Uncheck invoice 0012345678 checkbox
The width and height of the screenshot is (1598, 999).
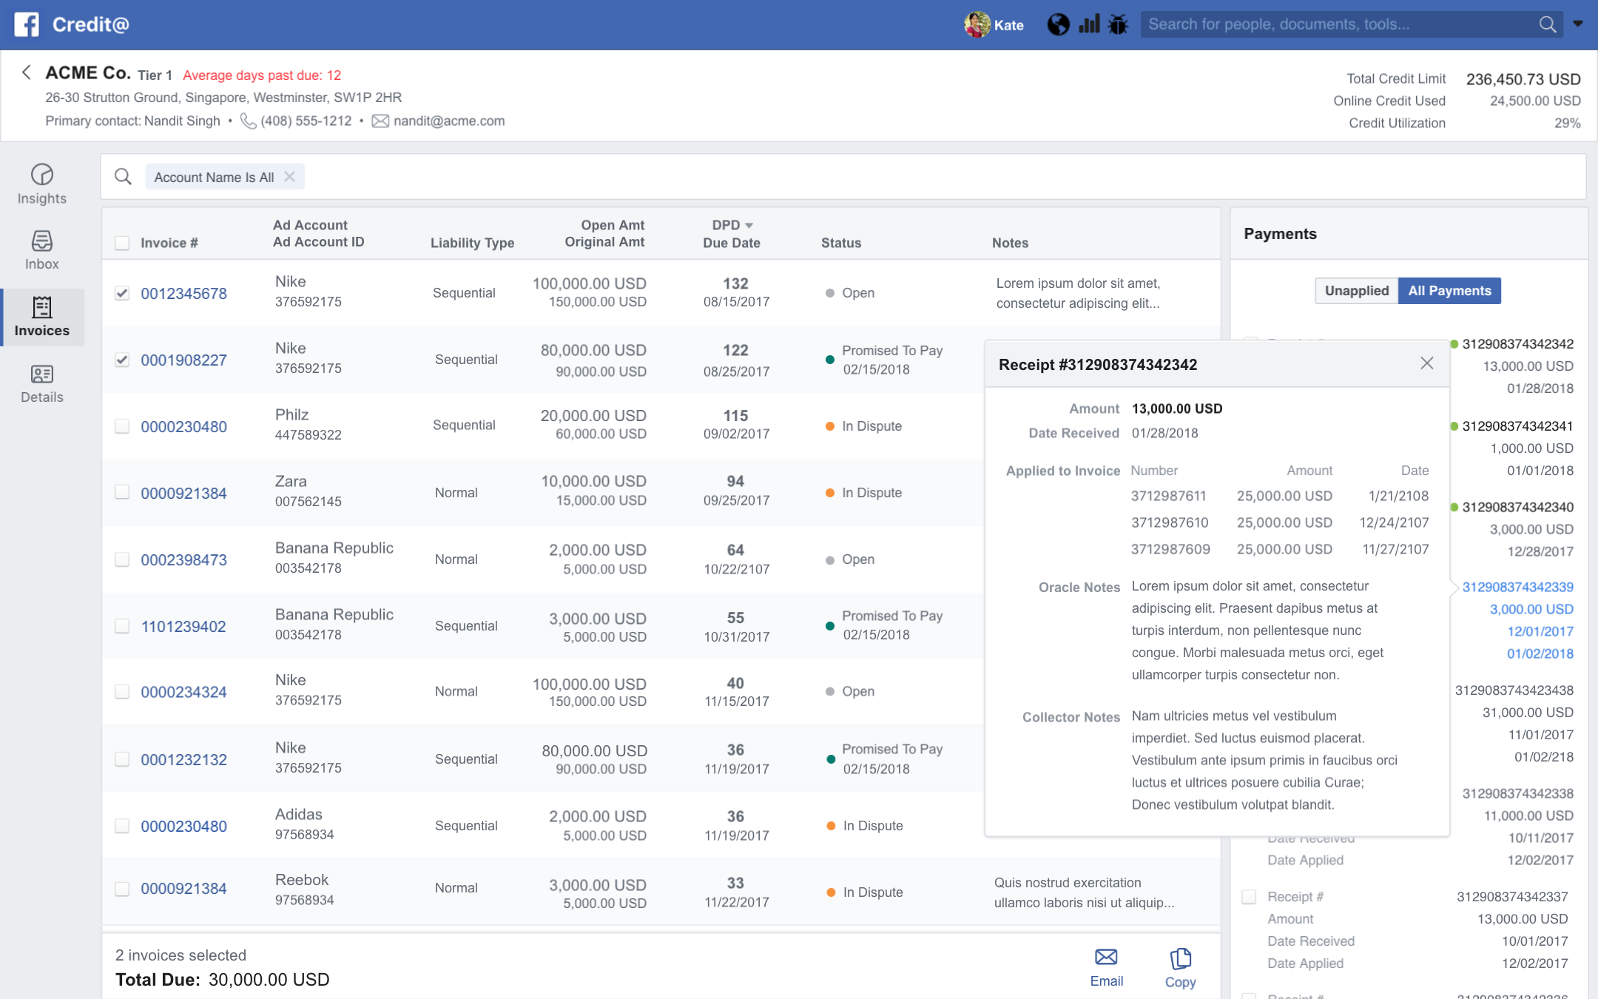coord(122,293)
